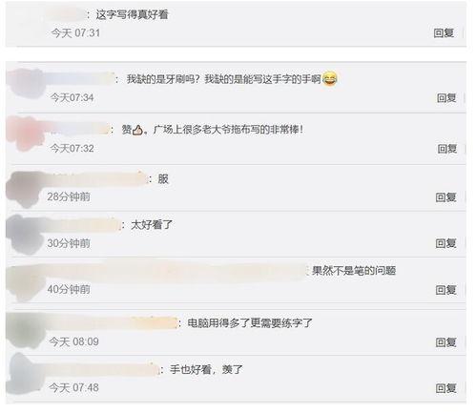Open the pink avatar beside the 赞 comment
Screen dimensions: 476x413
[25, 133]
